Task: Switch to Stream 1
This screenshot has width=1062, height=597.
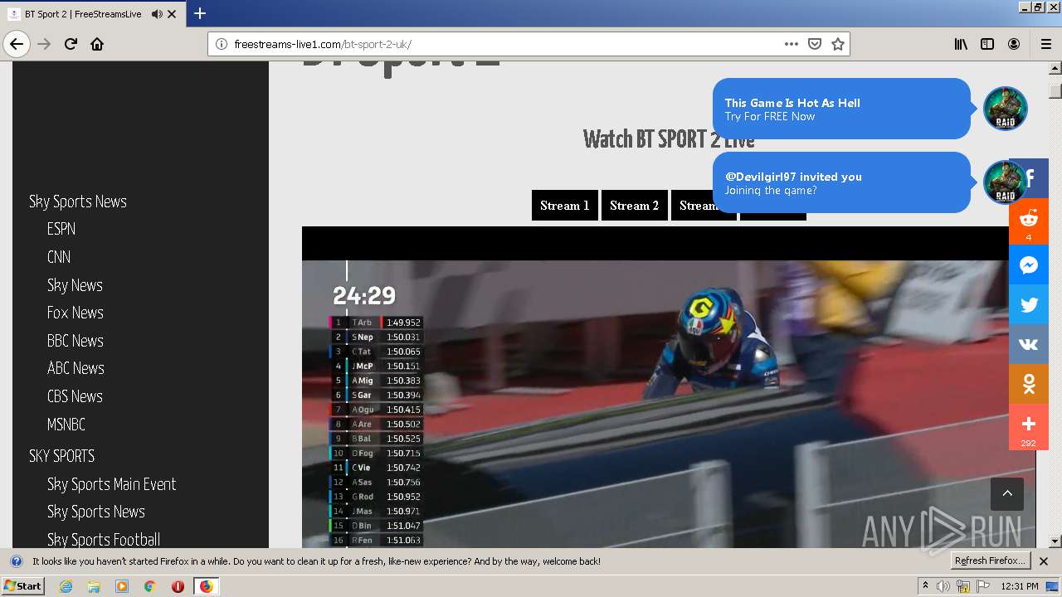Action: click(x=564, y=206)
